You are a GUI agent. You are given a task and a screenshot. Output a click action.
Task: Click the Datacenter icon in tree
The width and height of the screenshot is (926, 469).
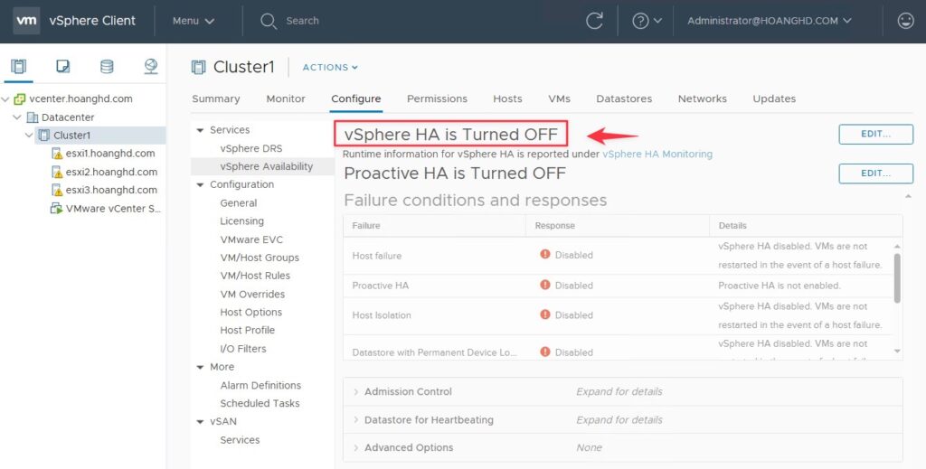(33, 117)
